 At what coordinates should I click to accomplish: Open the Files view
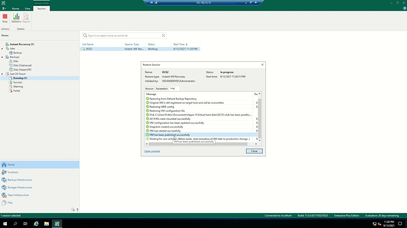(x=40, y=203)
